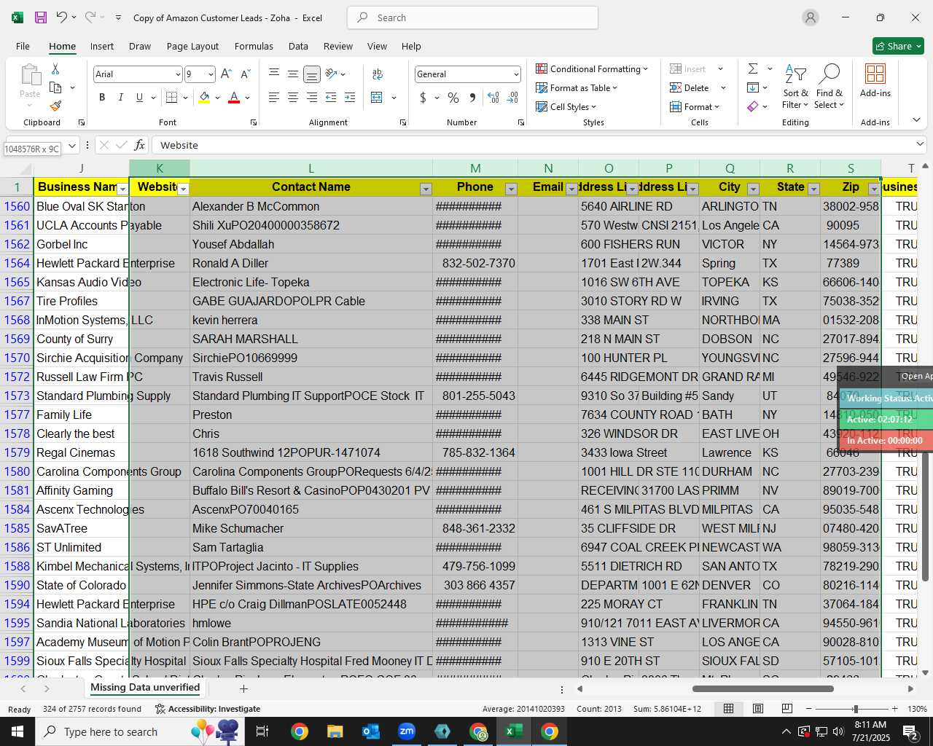This screenshot has height=746, width=933.
Task: Click the Search box in title bar
Action: click(472, 17)
